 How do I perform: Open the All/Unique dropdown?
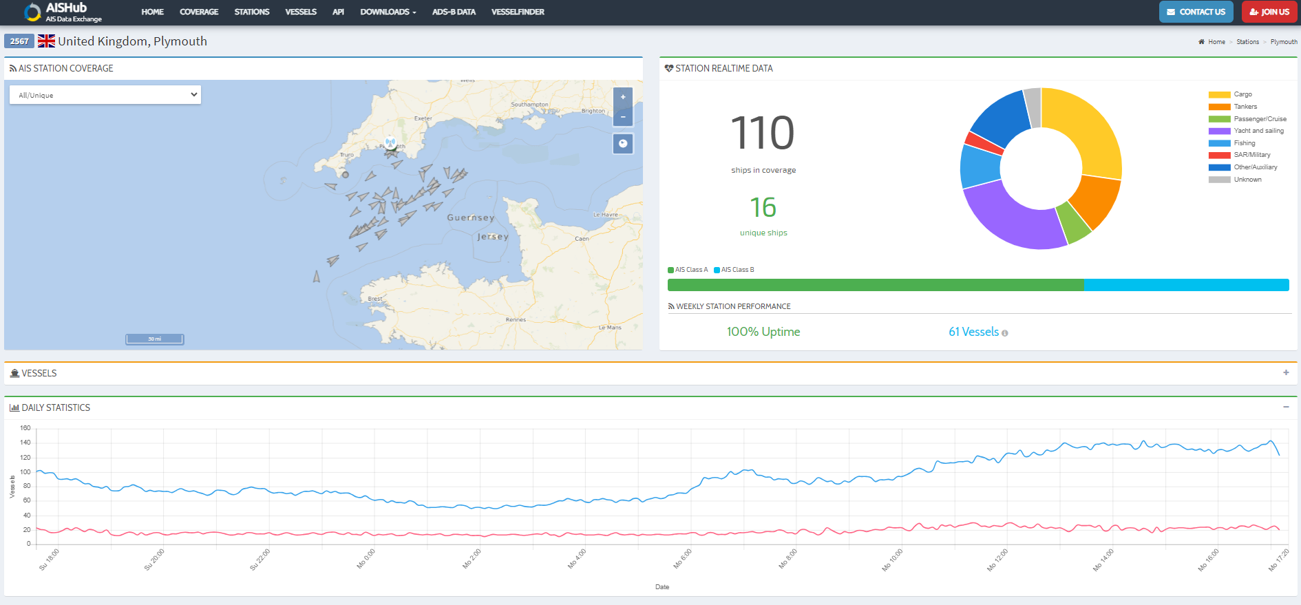coord(105,95)
